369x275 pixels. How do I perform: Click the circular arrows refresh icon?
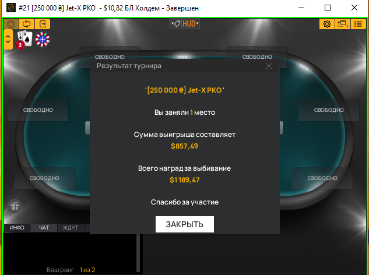pyautogui.click(x=27, y=24)
